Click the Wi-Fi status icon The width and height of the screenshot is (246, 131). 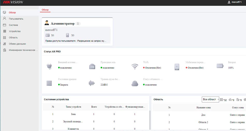(135, 67)
